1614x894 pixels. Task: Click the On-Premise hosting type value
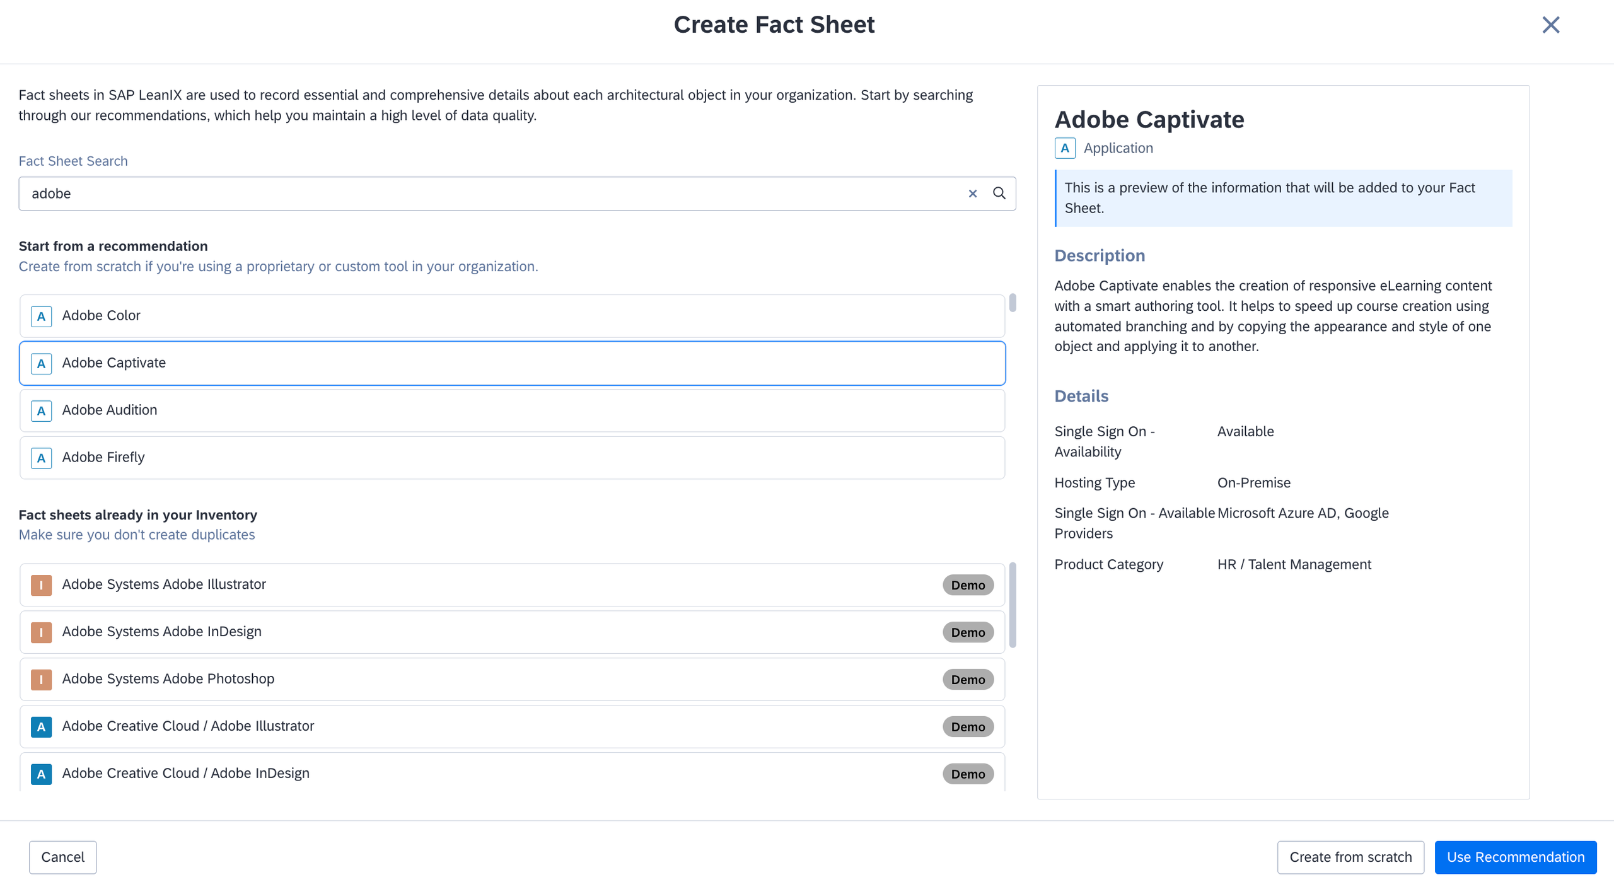1253,483
